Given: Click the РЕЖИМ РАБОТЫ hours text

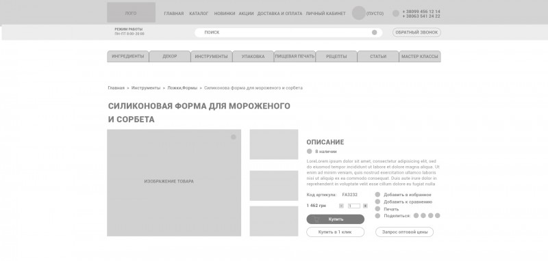Looking at the screenshot, I should 129,31.
